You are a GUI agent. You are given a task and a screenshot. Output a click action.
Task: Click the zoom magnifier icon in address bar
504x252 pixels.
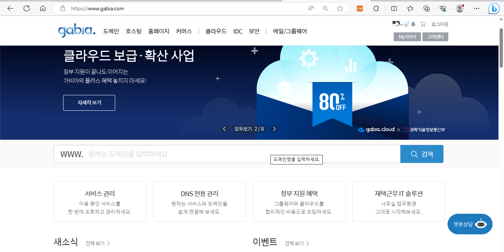coord(325,8)
